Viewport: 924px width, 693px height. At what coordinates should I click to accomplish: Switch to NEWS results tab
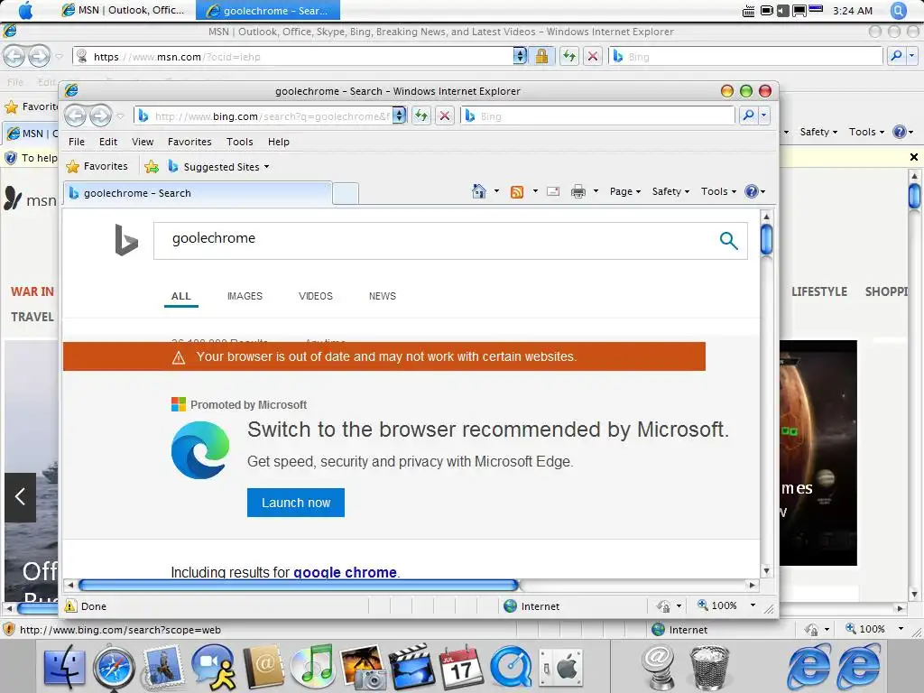(x=382, y=296)
